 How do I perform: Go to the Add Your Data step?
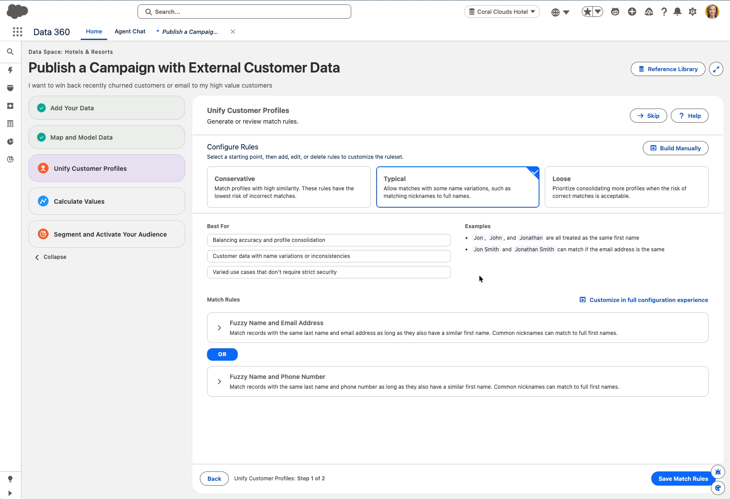(107, 108)
